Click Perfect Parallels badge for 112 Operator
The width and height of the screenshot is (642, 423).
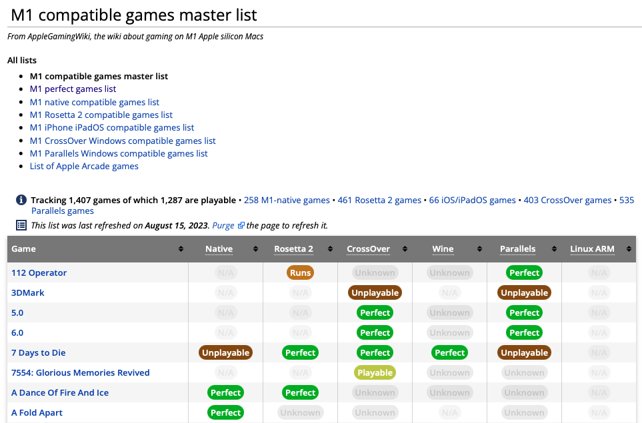(524, 273)
